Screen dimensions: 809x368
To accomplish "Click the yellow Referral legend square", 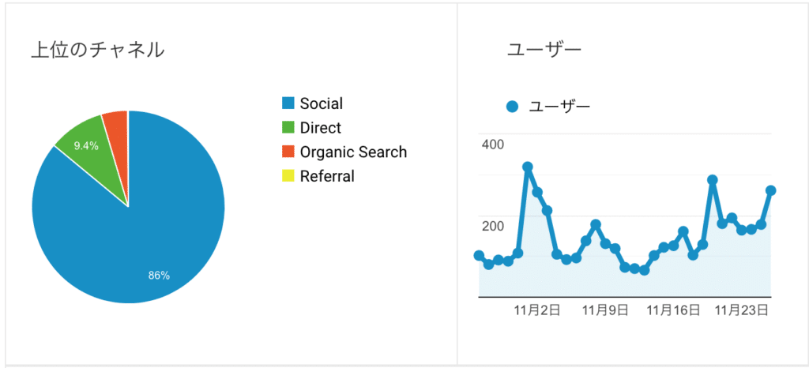I will point(288,176).
